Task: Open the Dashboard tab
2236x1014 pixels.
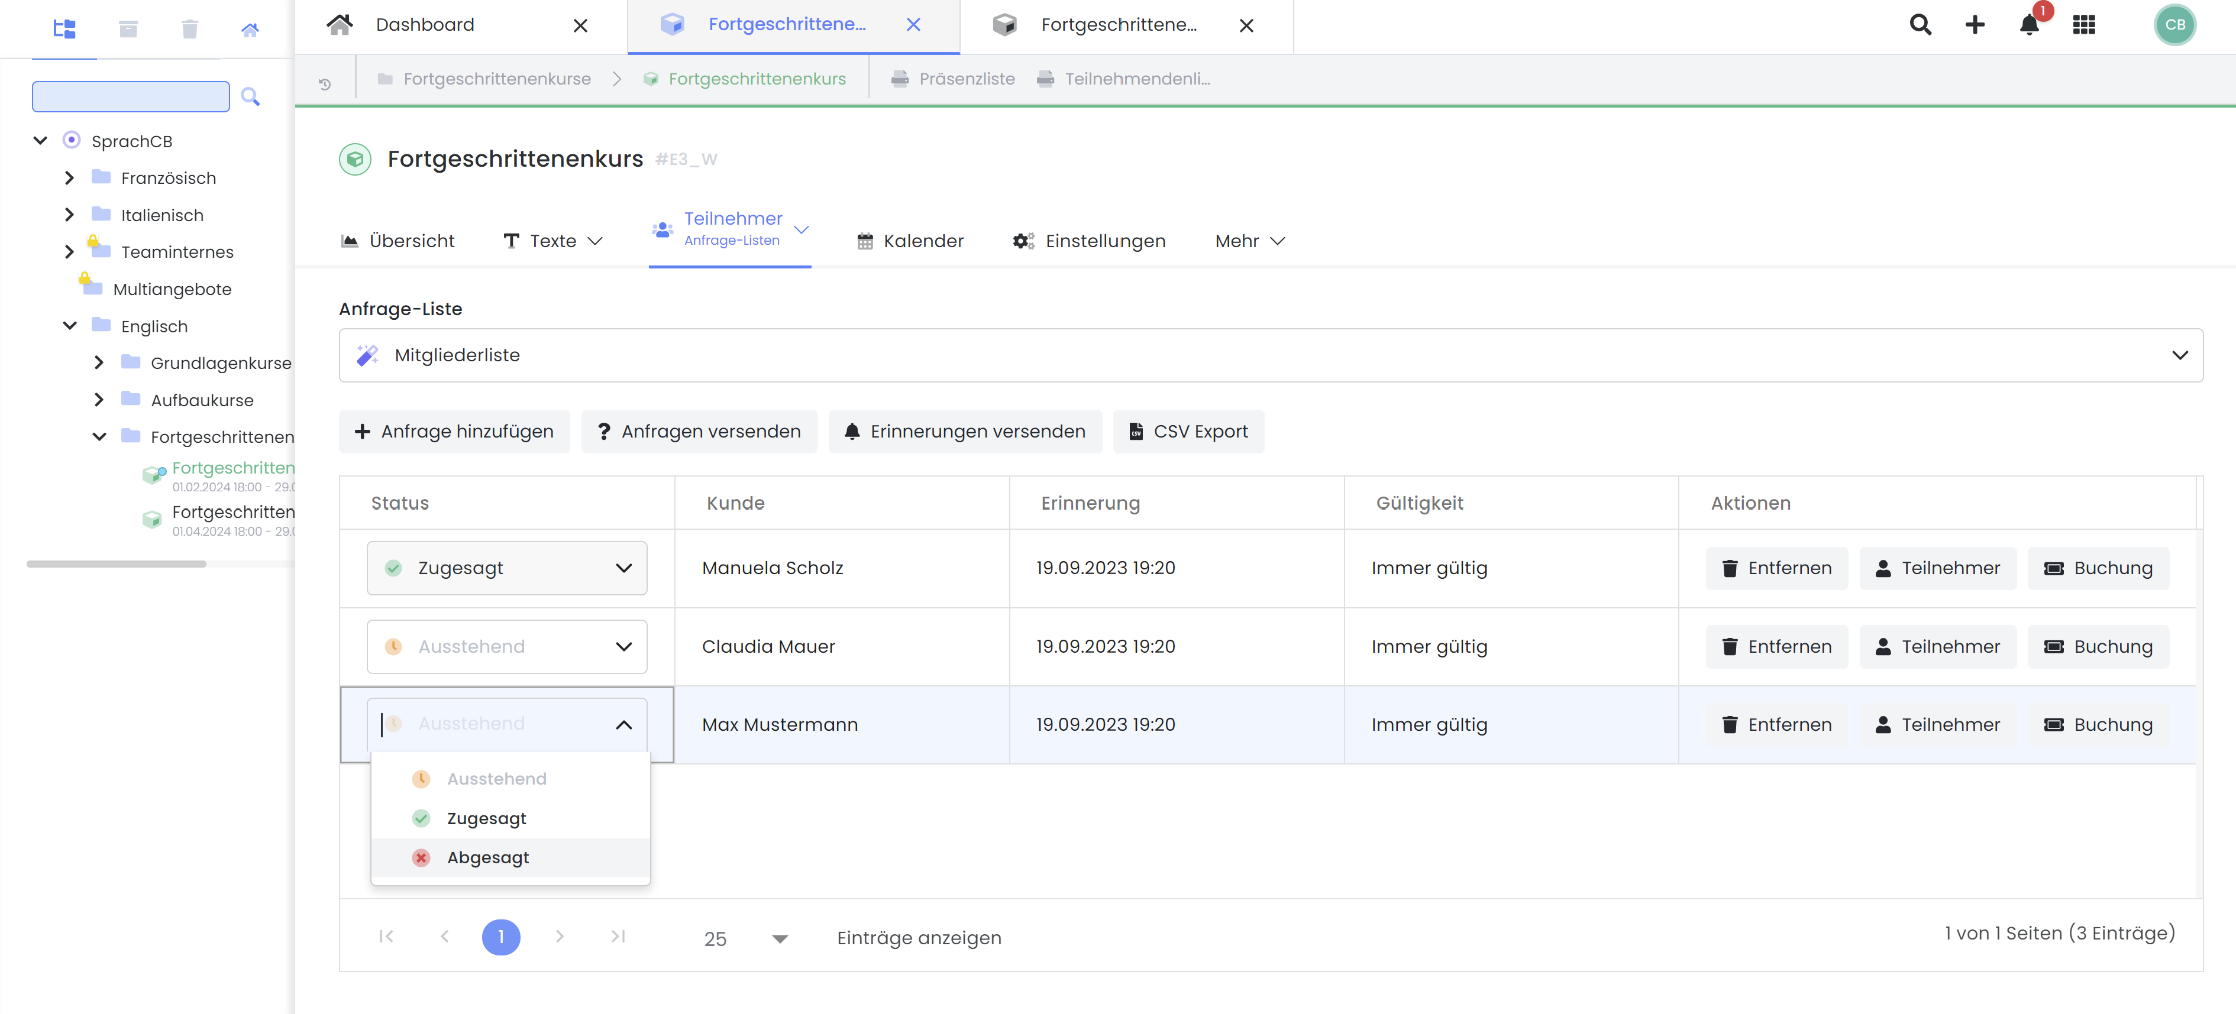Action: point(425,25)
